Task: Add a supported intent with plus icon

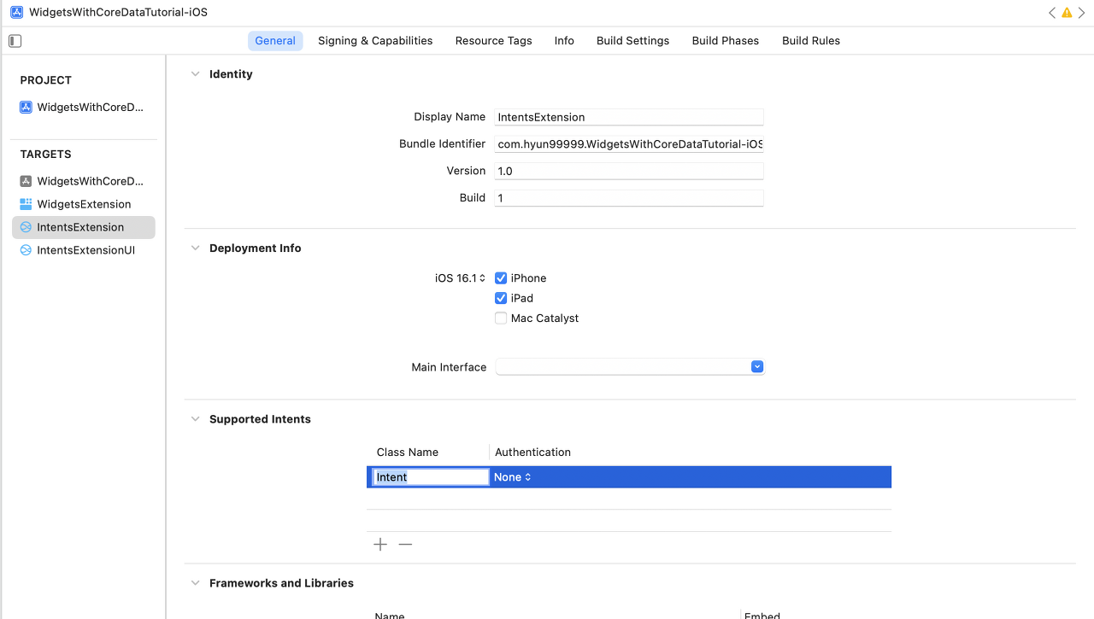Action: point(380,545)
